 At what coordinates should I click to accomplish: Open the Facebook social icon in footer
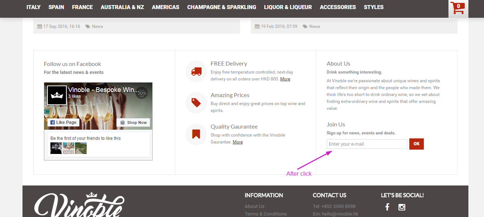click(x=387, y=207)
